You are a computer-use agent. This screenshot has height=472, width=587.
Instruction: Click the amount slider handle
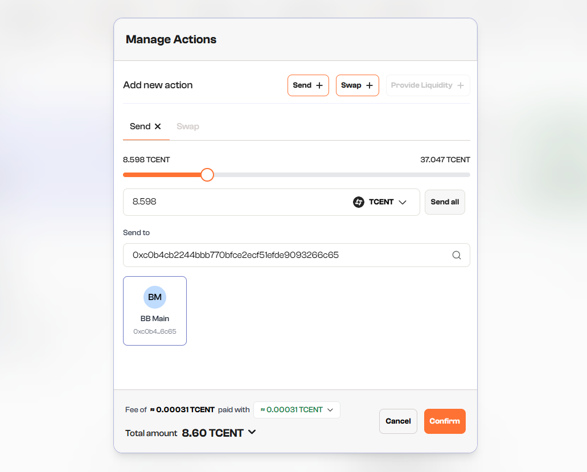(x=207, y=175)
